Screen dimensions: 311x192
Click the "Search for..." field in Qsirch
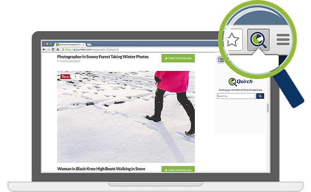[x=236, y=96]
